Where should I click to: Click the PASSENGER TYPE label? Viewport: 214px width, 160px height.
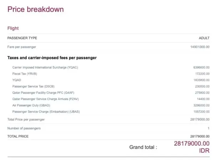[x=22, y=38]
